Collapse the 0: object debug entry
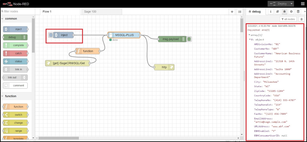 pos(250,40)
